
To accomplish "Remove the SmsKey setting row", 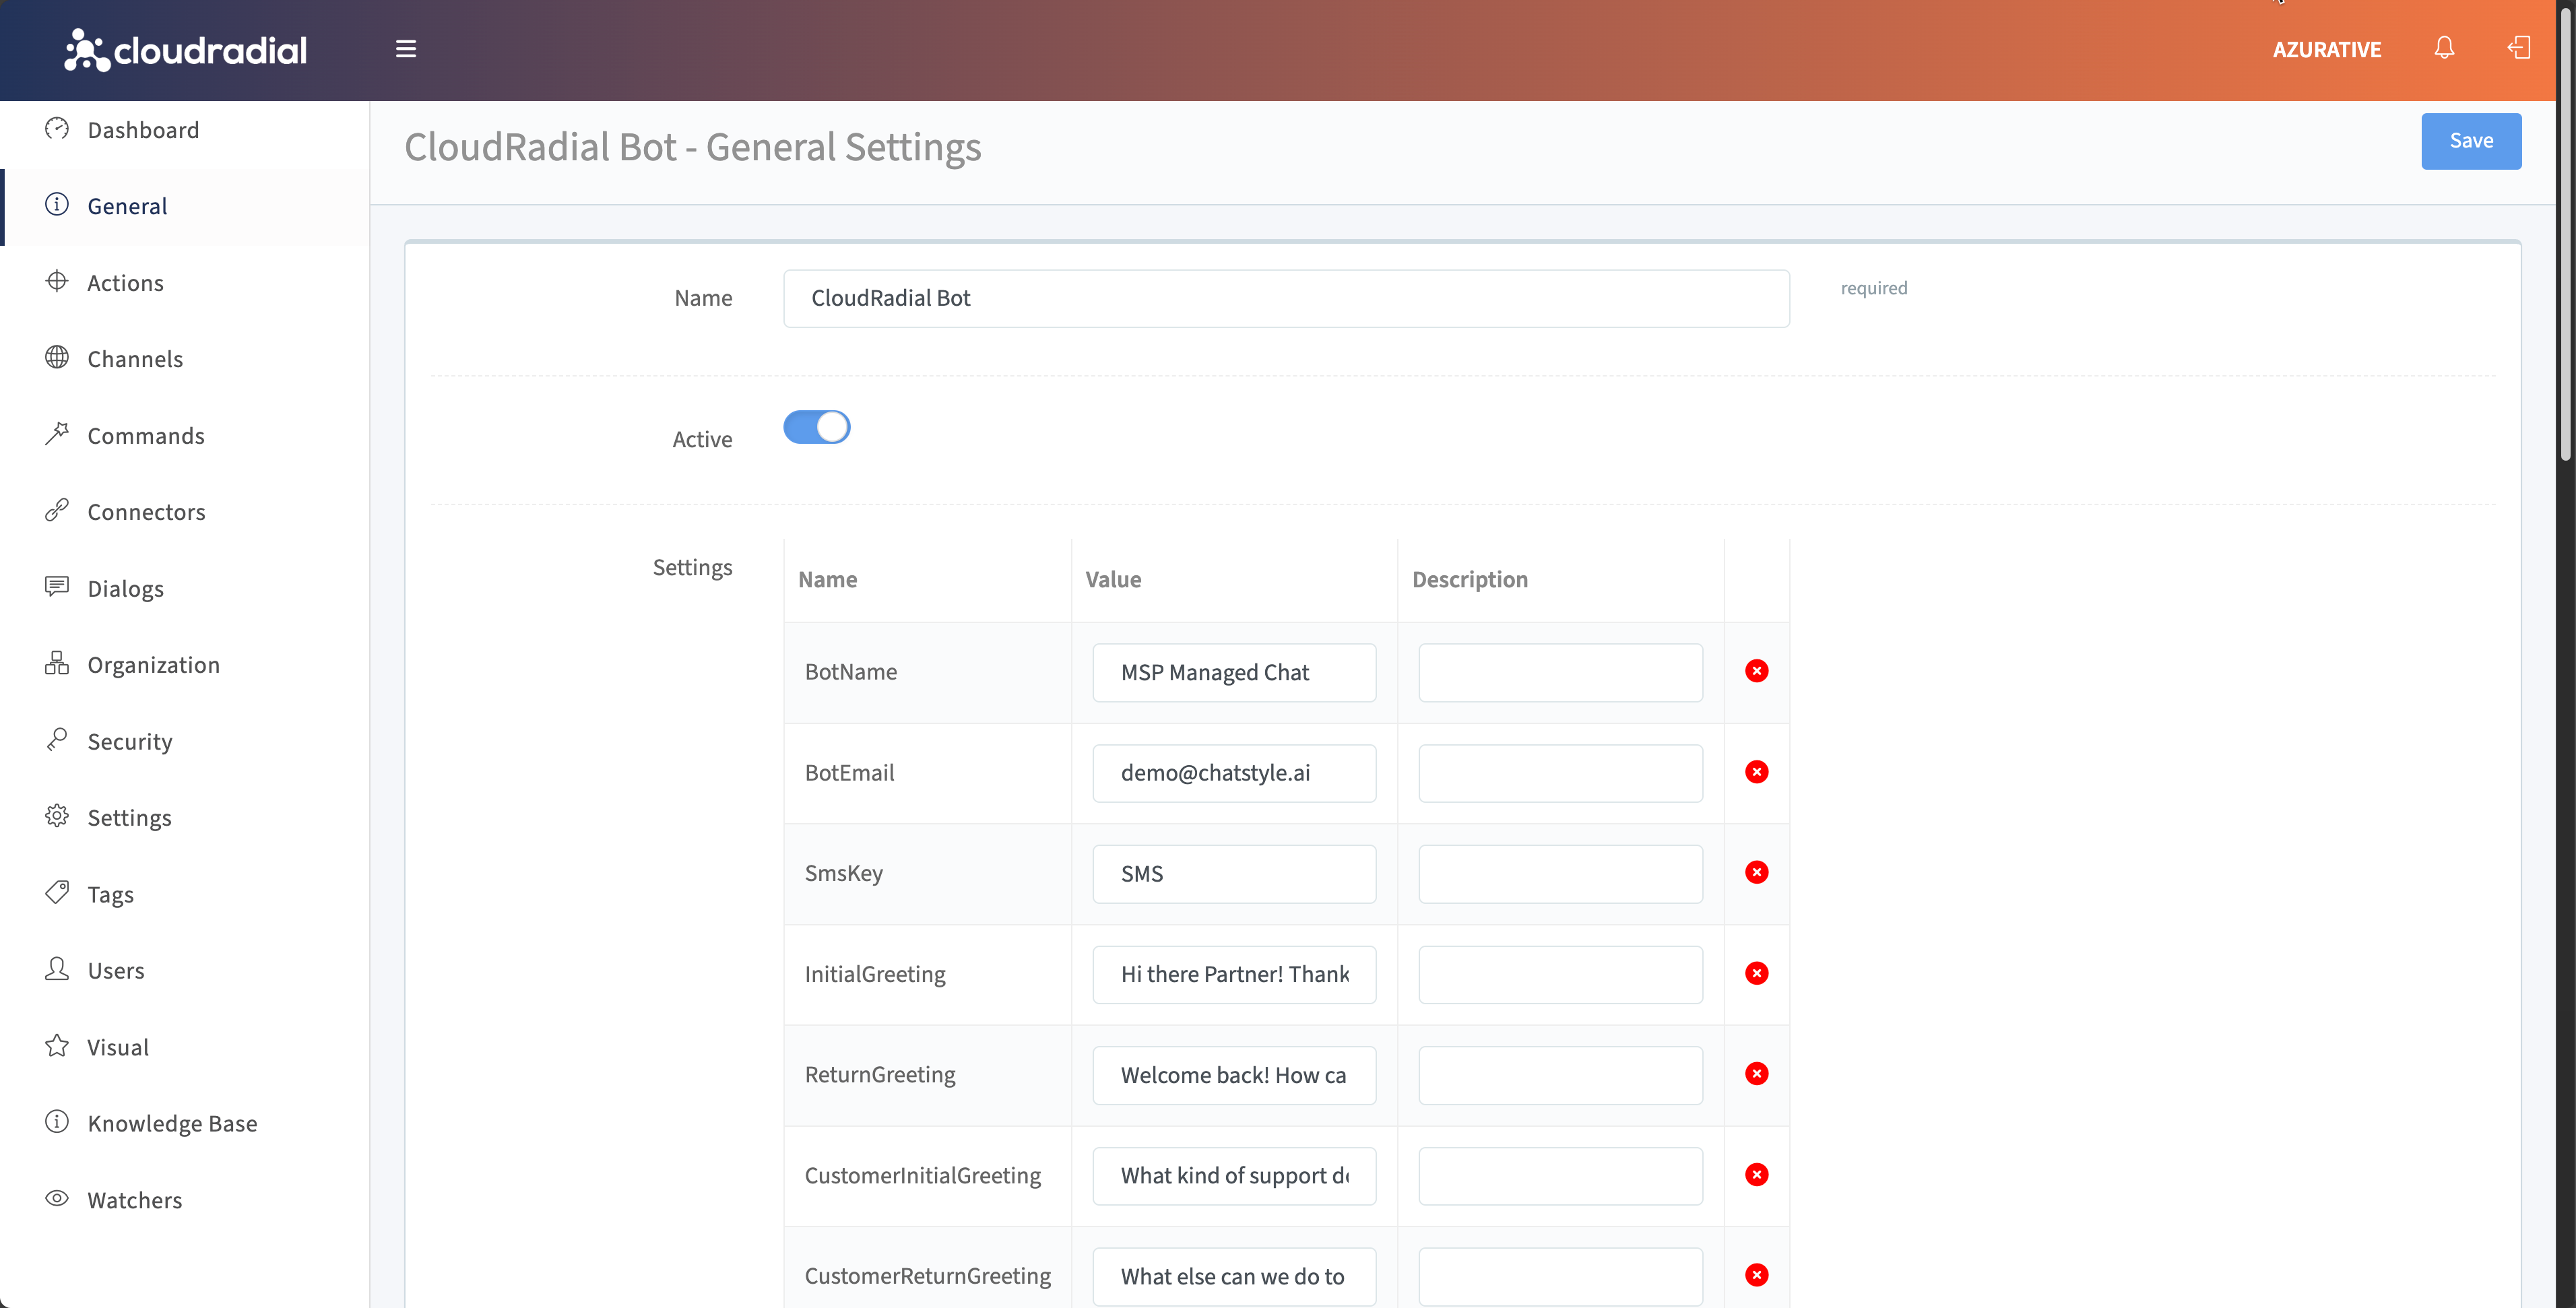I will (1757, 873).
